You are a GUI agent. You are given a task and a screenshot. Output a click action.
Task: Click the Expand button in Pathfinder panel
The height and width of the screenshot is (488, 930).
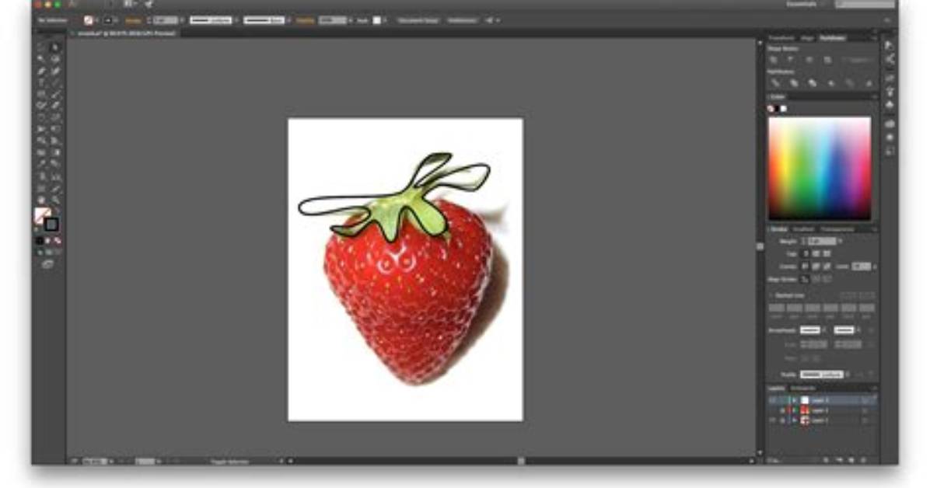tap(858, 60)
